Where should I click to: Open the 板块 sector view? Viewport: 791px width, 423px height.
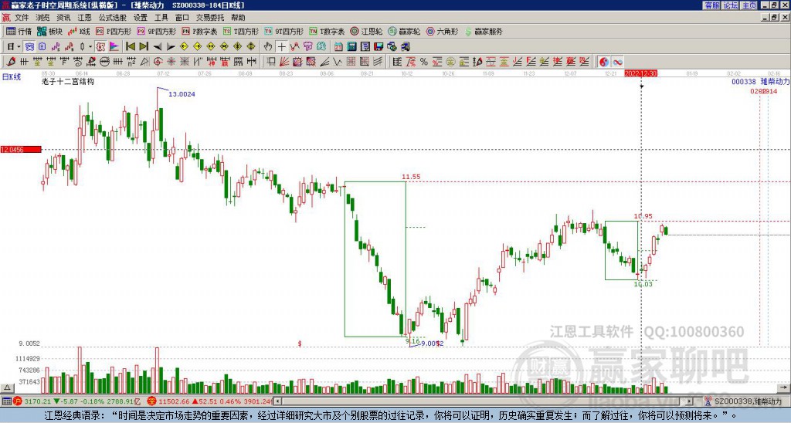click(49, 31)
